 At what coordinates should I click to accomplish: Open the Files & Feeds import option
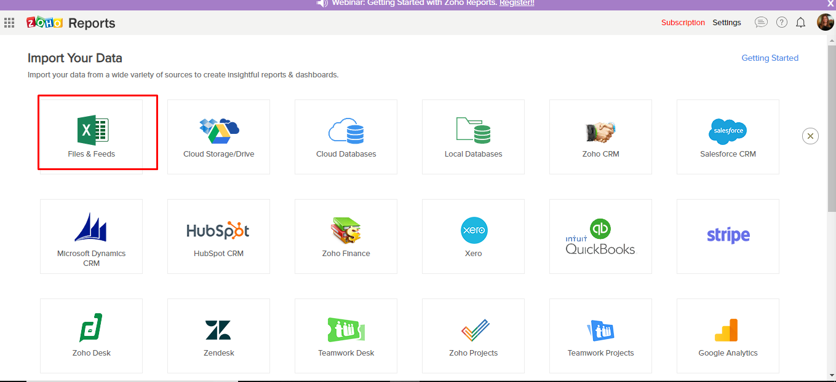pos(91,137)
